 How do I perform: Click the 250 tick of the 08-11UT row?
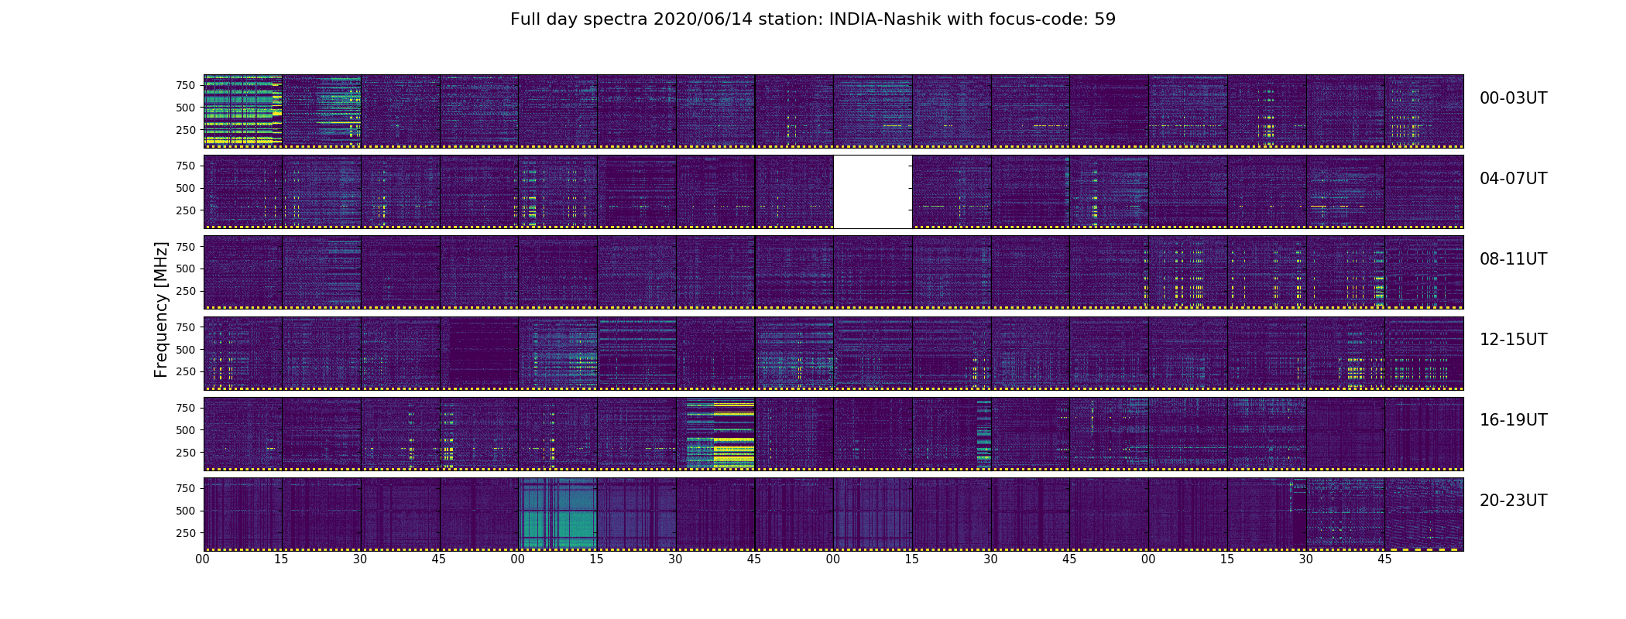click(x=186, y=291)
